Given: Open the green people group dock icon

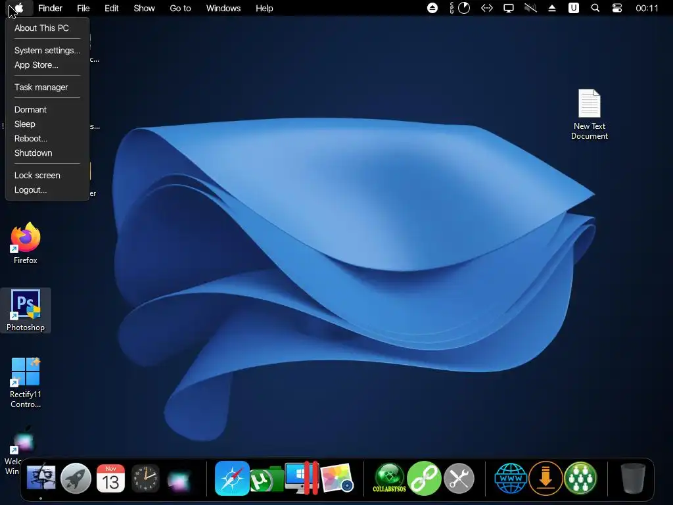Looking at the screenshot, I should pos(580,479).
